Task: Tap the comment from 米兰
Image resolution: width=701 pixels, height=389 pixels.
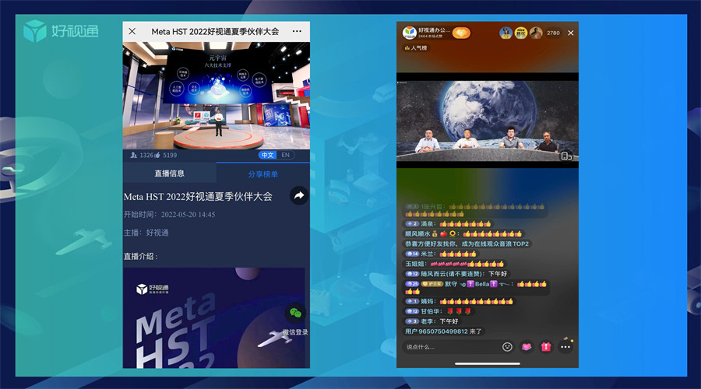Action: click(x=441, y=254)
